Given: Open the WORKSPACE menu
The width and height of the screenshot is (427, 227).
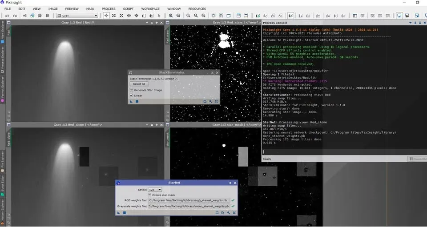Looking at the screenshot, I should pos(150,9).
